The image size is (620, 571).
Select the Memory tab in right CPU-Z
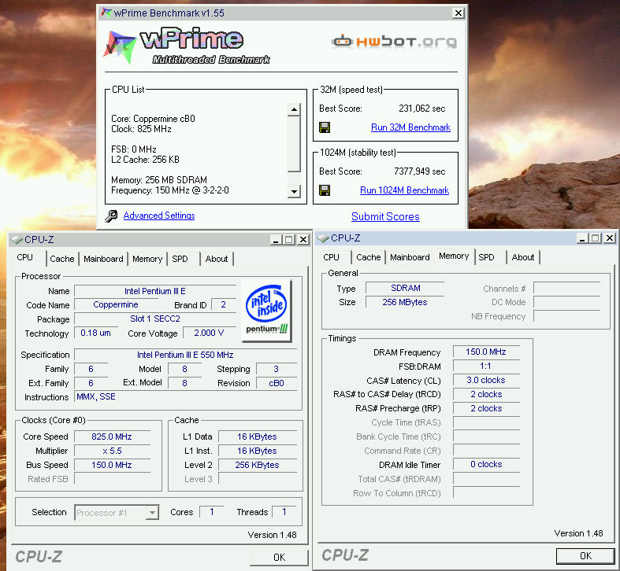pyautogui.click(x=454, y=256)
